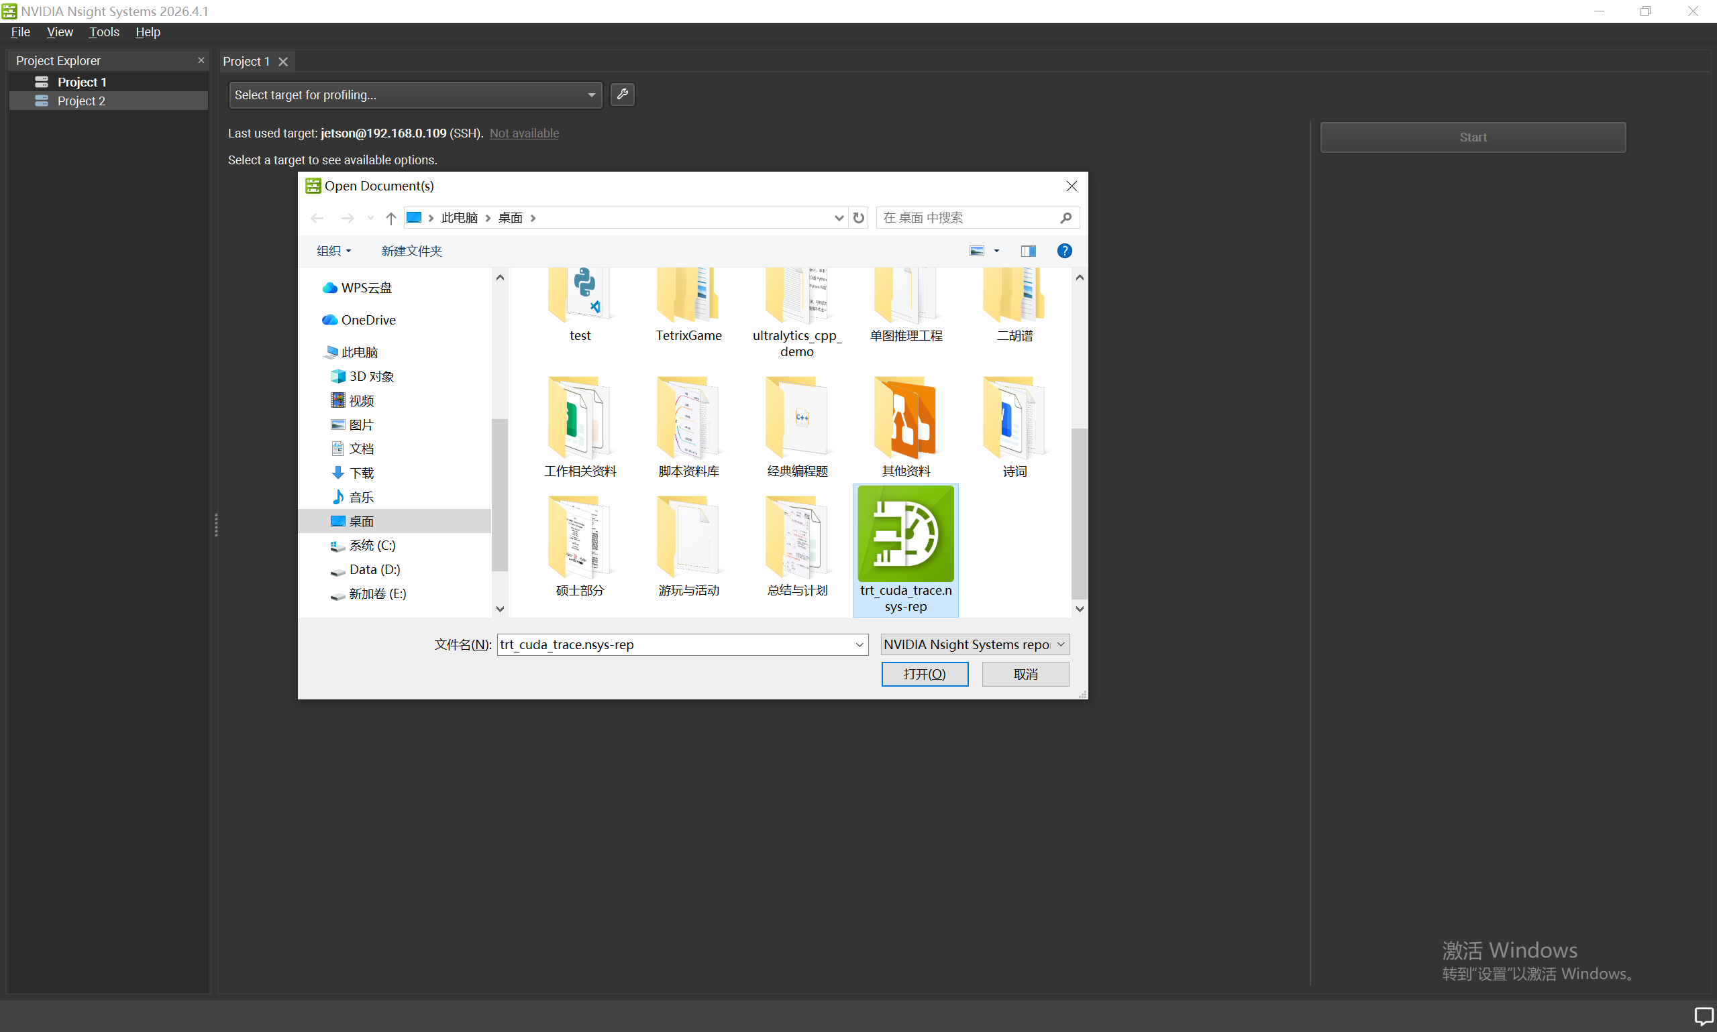Click the 取消 button

pos(1025,675)
